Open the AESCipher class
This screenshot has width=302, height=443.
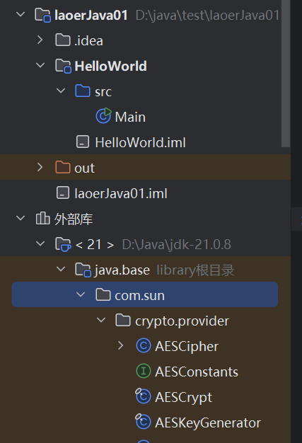tap(187, 347)
